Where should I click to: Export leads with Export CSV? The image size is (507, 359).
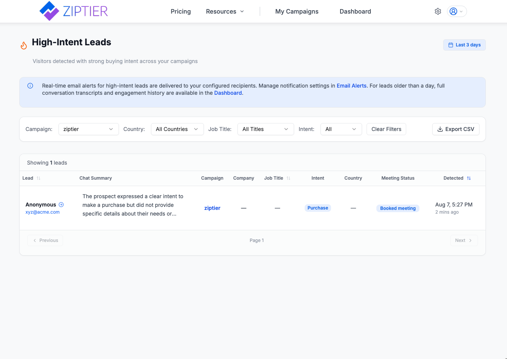456,129
